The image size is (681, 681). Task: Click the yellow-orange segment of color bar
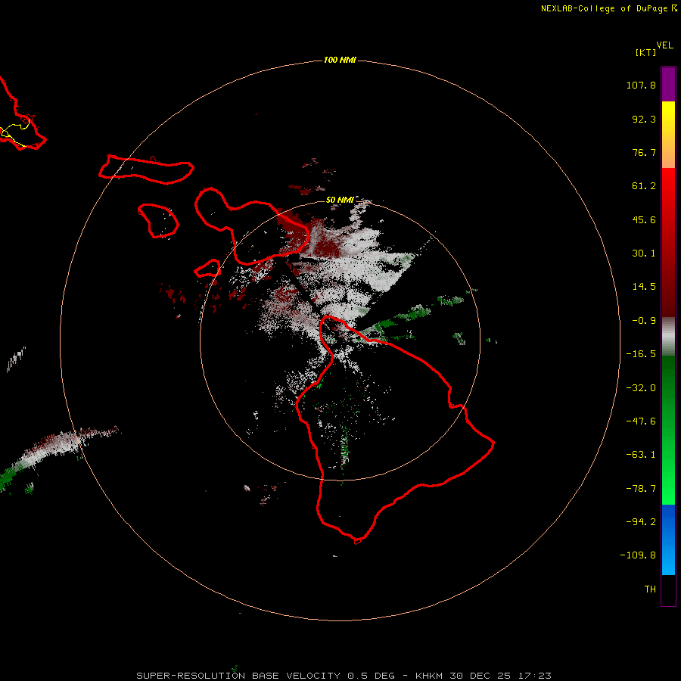[668, 135]
